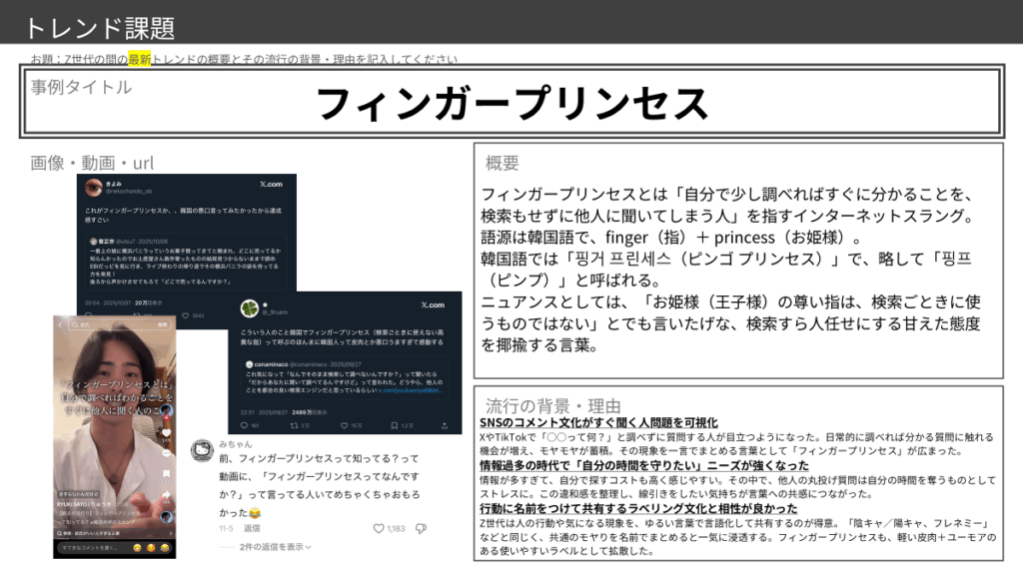Click the Hello Kitty avatar of みちゃん
1023x575 pixels.
pos(202,450)
